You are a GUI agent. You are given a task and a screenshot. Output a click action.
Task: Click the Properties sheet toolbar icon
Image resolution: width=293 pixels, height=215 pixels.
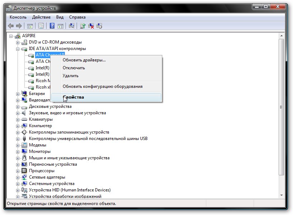[41, 26]
